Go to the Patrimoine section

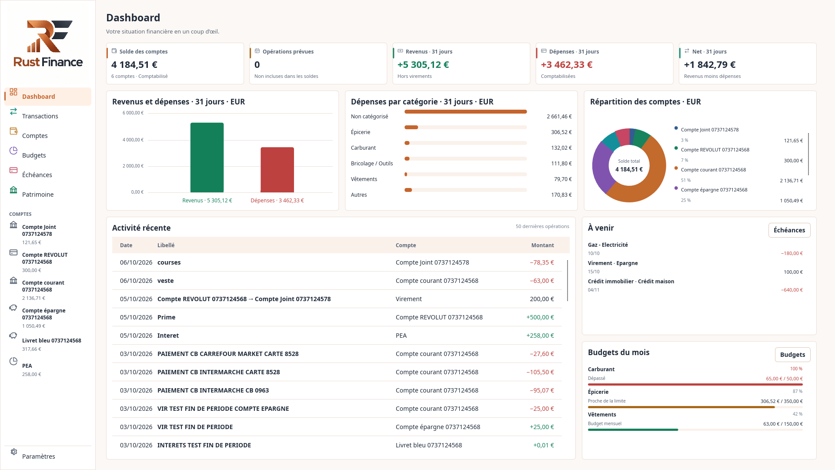coord(48,195)
